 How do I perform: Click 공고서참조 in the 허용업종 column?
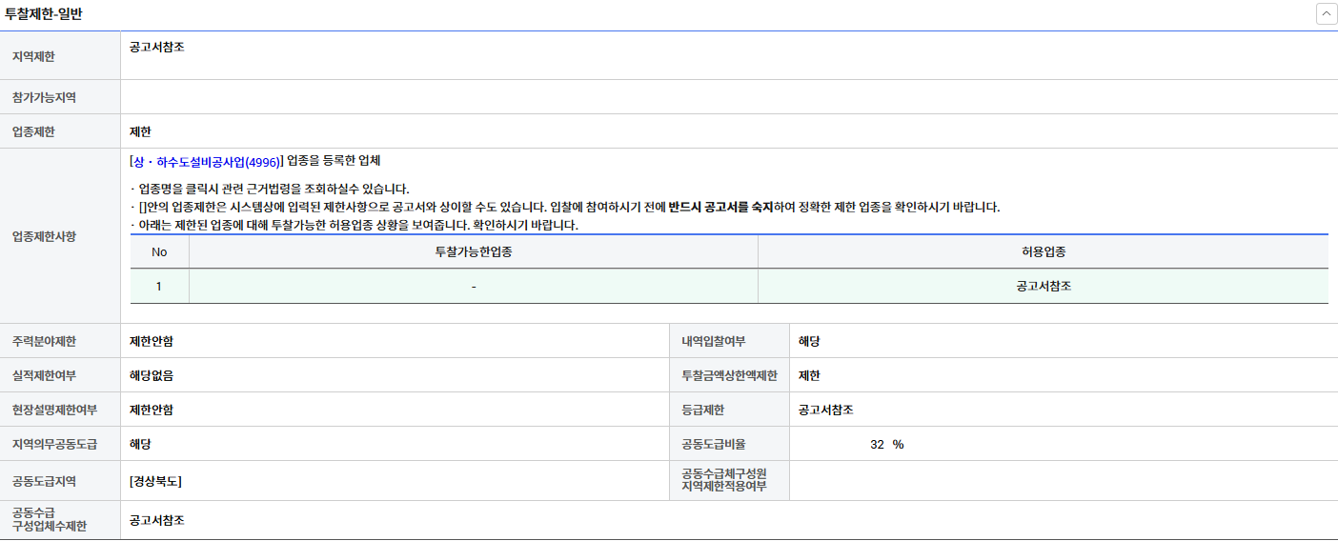(x=1044, y=286)
